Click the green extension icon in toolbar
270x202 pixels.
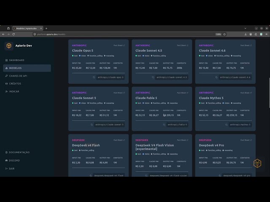click(261, 35)
